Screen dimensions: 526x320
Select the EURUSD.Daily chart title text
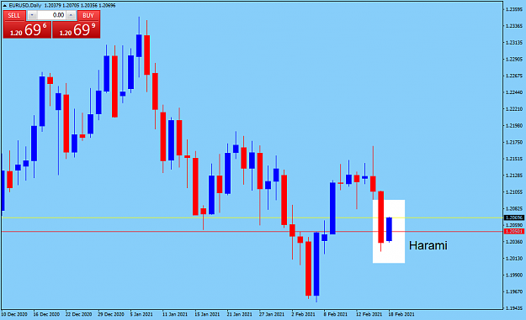pos(25,6)
